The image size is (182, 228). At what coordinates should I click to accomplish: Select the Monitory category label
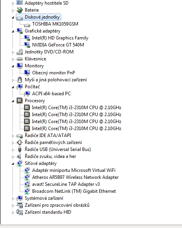coord(34,66)
